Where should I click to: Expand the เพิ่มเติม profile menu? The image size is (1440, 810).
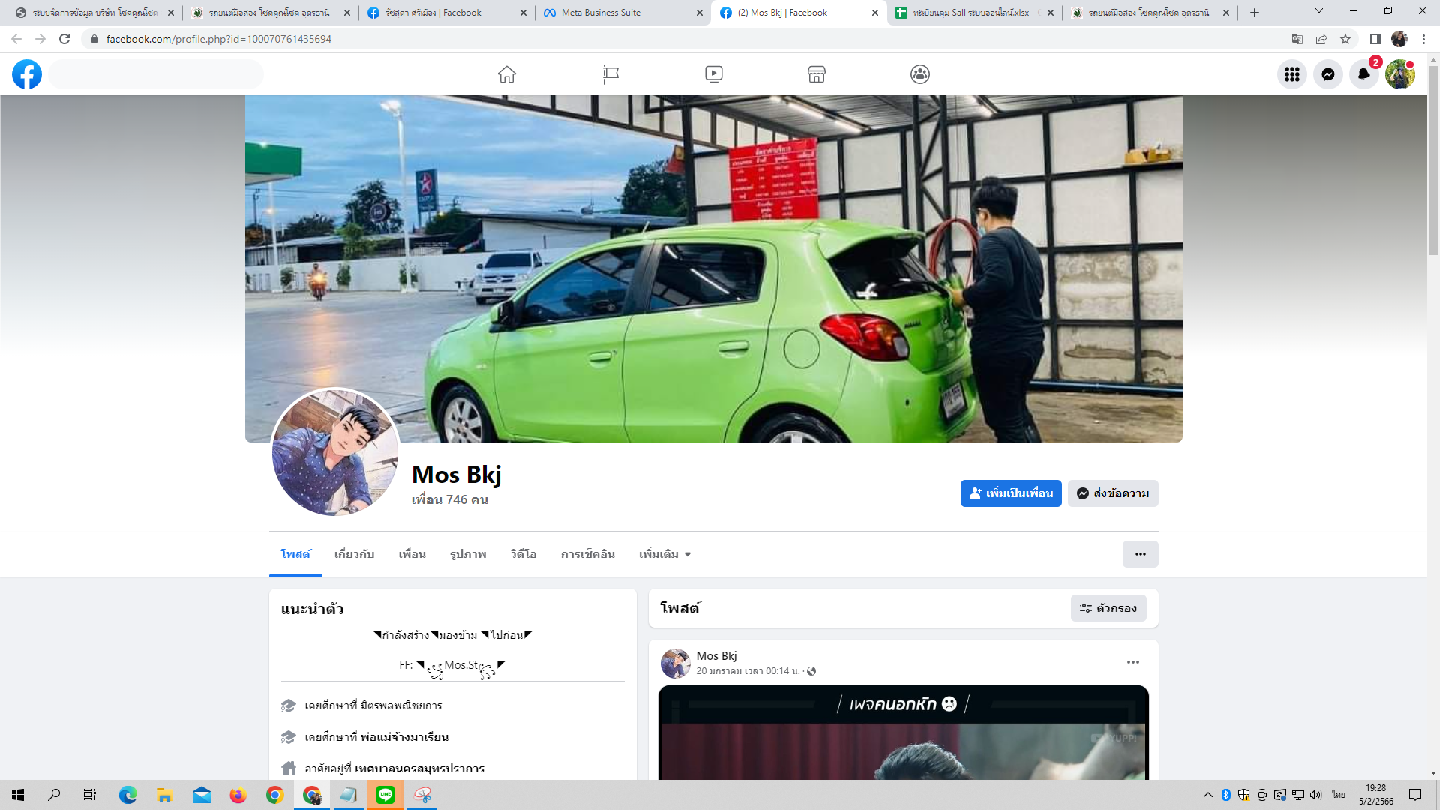[x=664, y=554]
